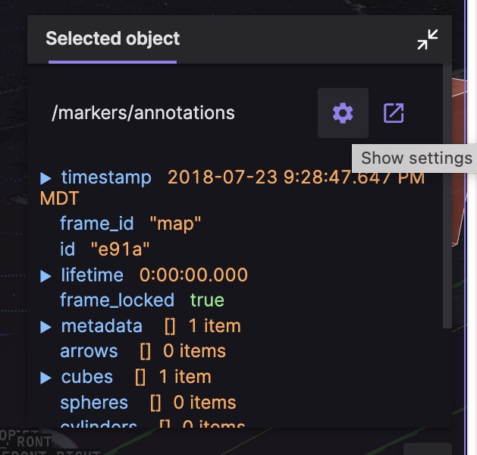The width and height of the screenshot is (477, 455).
Task: Select the id "e91a" value
Action: point(120,249)
